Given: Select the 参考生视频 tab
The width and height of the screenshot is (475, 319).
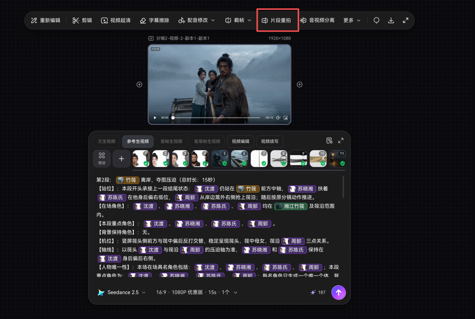Looking at the screenshot, I should [138, 141].
